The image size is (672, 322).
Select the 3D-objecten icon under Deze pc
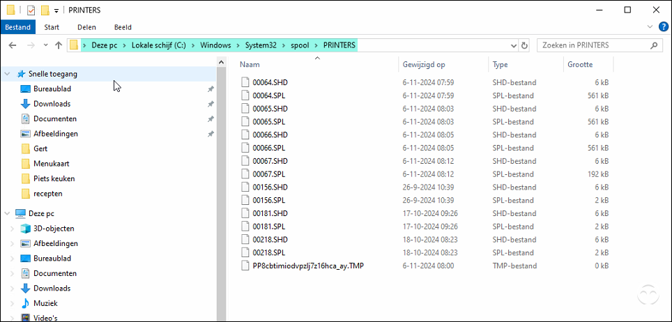(26, 229)
